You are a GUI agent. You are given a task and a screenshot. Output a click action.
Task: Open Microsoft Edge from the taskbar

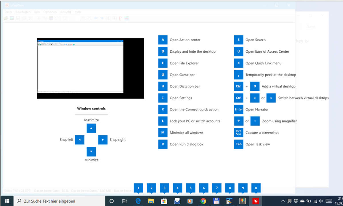(138, 201)
